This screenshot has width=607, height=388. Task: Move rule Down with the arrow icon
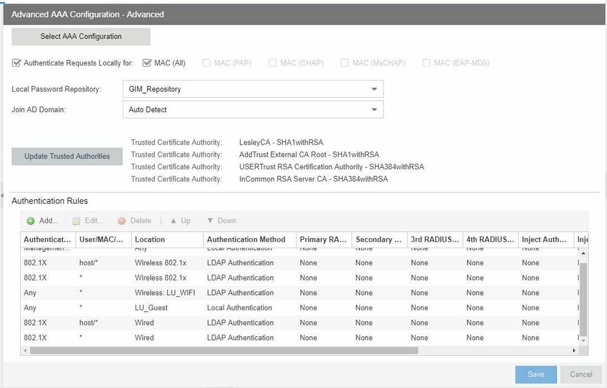210,221
